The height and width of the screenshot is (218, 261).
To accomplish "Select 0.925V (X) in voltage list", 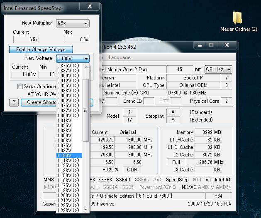I will (x=69, y=86).
